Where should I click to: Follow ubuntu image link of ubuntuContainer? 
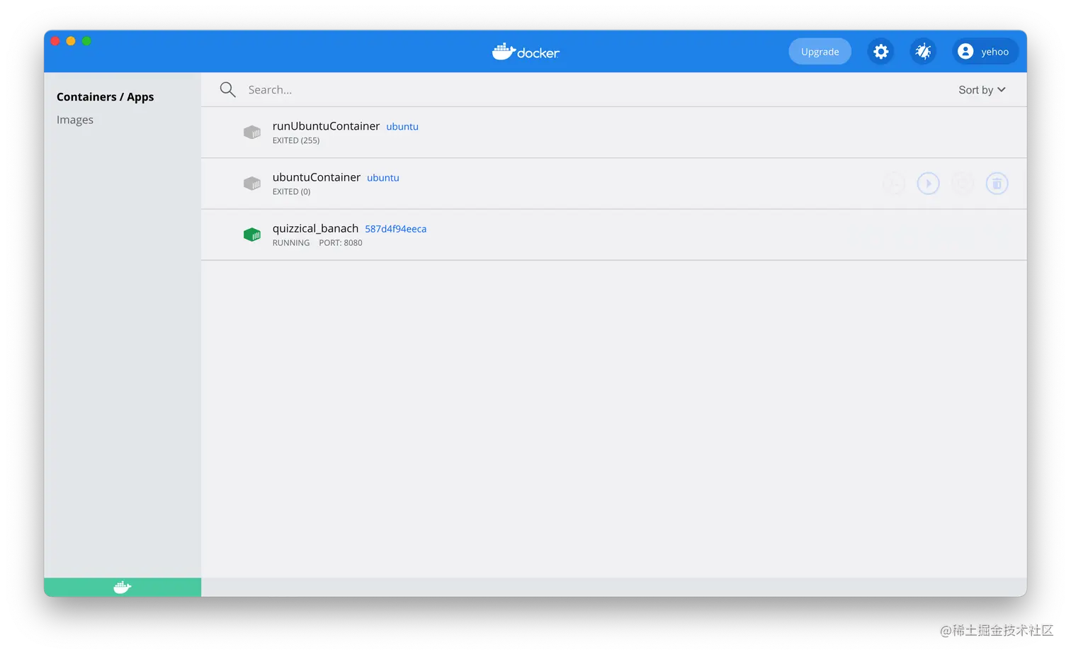point(383,178)
